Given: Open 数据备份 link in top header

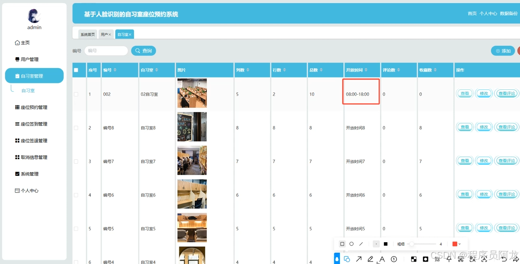Looking at the screenshot, I should 509,14.
